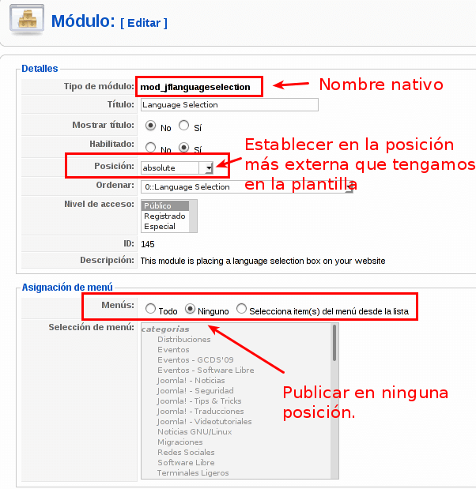476x489 pixels.
Task: Click the Nivel de acceso list scrollbar
Action: coord(193,216)
